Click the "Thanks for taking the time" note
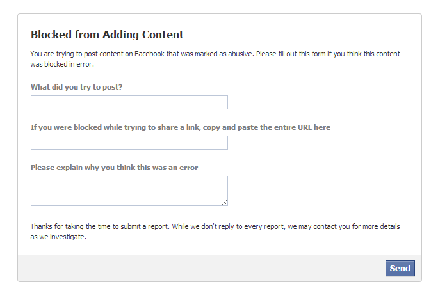The image size is (447, 298). pos(215,231)
